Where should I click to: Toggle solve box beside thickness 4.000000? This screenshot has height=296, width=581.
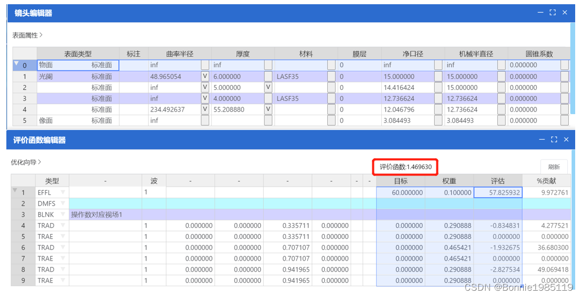click(269, 98)
